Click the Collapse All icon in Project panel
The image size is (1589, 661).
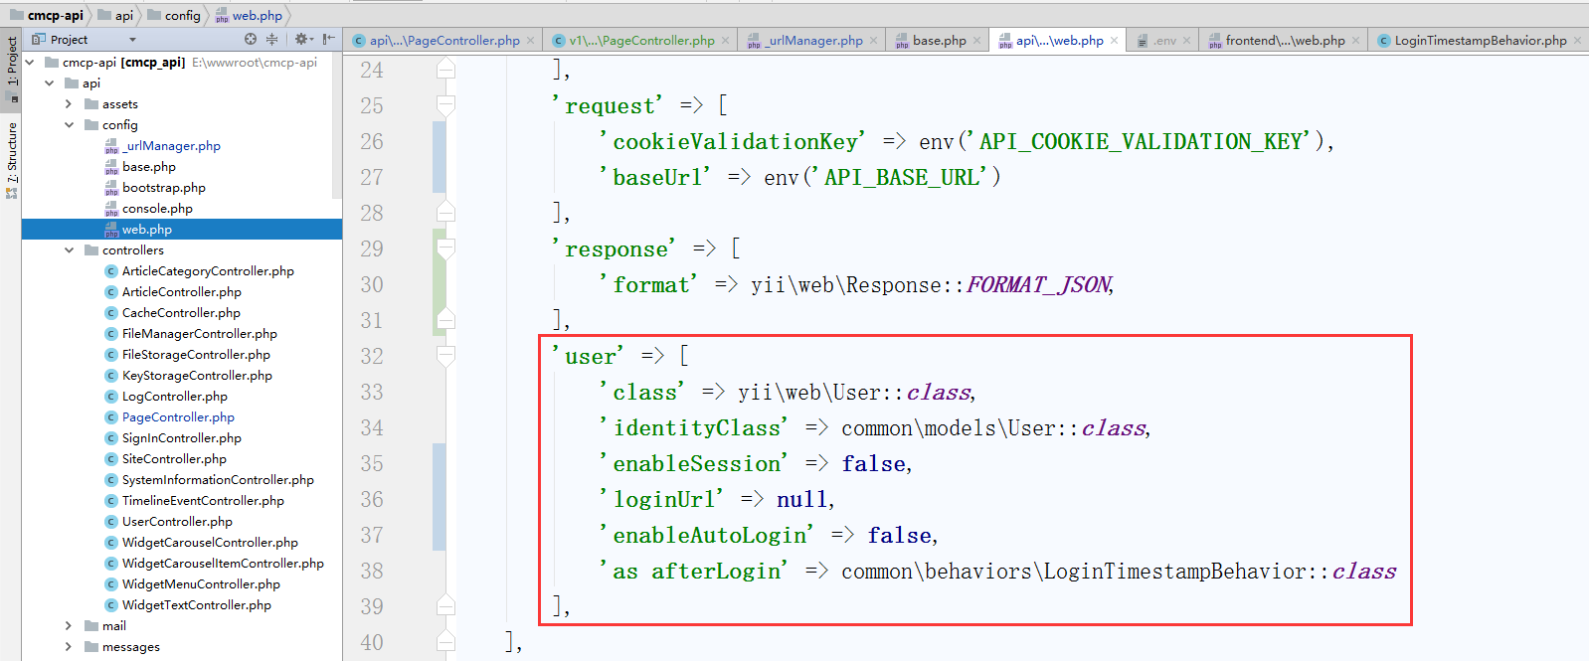point(271,39)
